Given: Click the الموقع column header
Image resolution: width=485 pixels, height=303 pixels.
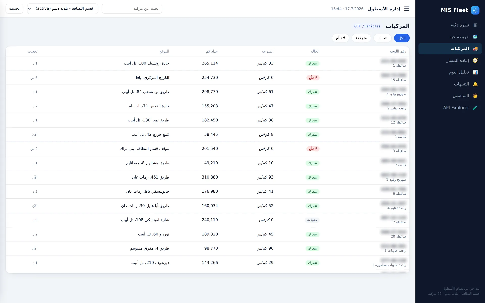Looking at the screenshot, I should [164, 51].
